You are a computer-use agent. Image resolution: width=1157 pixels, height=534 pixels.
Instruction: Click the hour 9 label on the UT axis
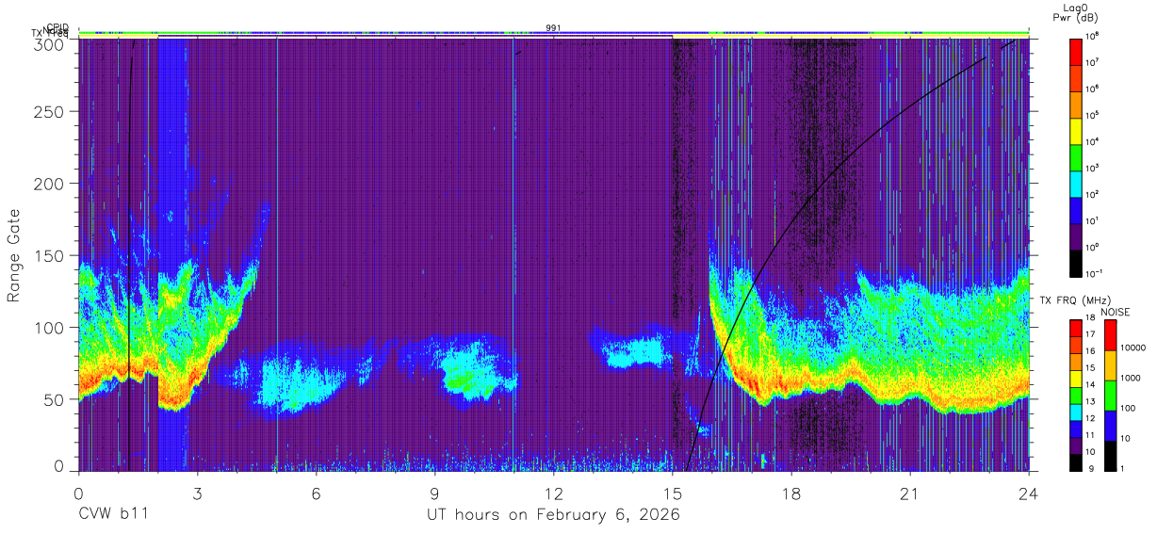coord(434,493)
